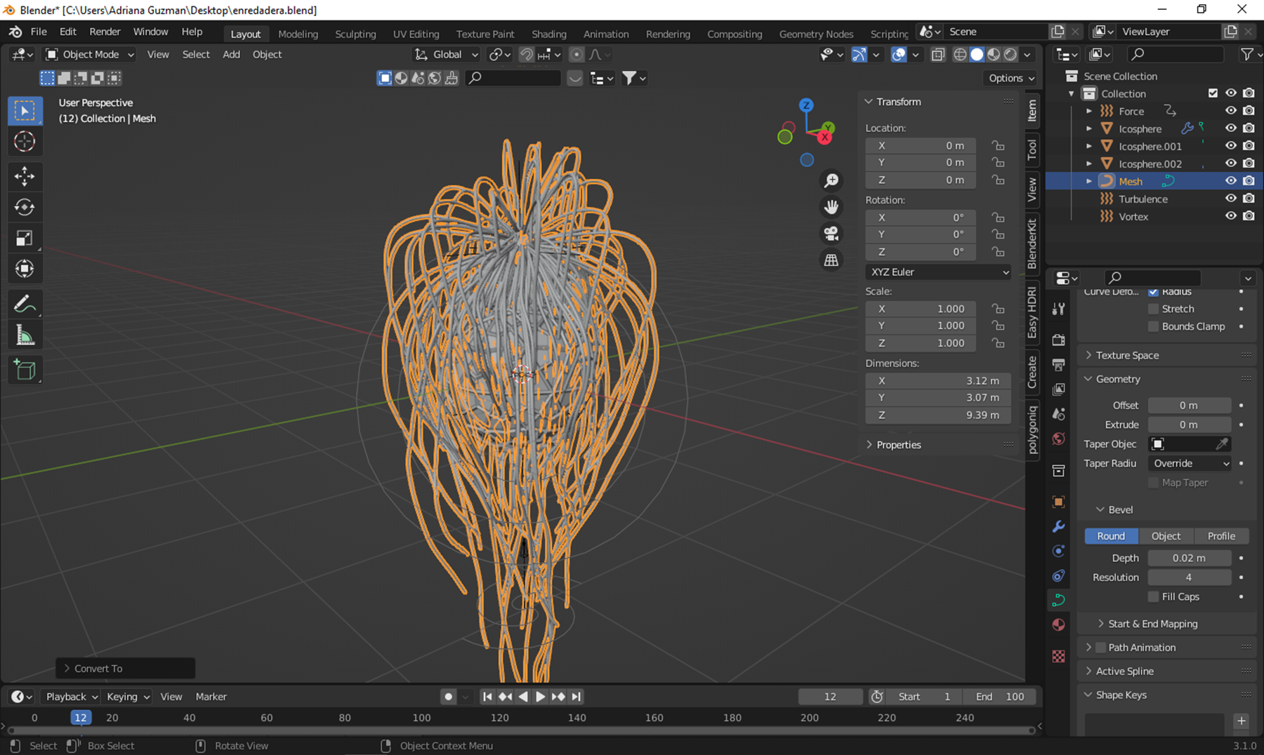Enable the Stretch checkbox
Viewport: 1264px width, 755px height.
pyautogui.click(x=1153, y=309)
